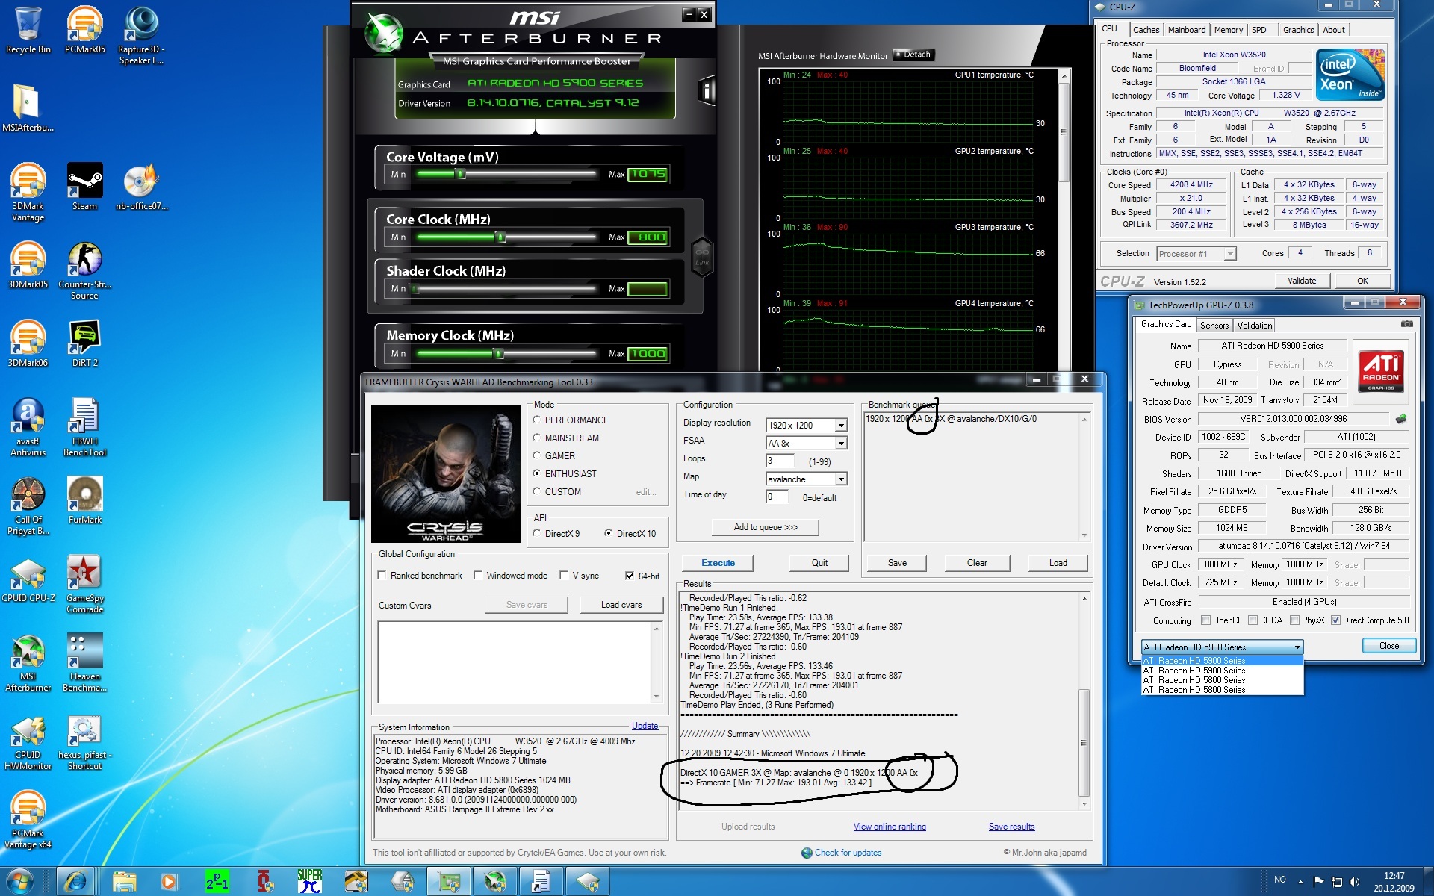This screenshot has width=1434, height=896.
Task: Launch the 3DMark06 desktop shortcut
Action: point(28,343)
